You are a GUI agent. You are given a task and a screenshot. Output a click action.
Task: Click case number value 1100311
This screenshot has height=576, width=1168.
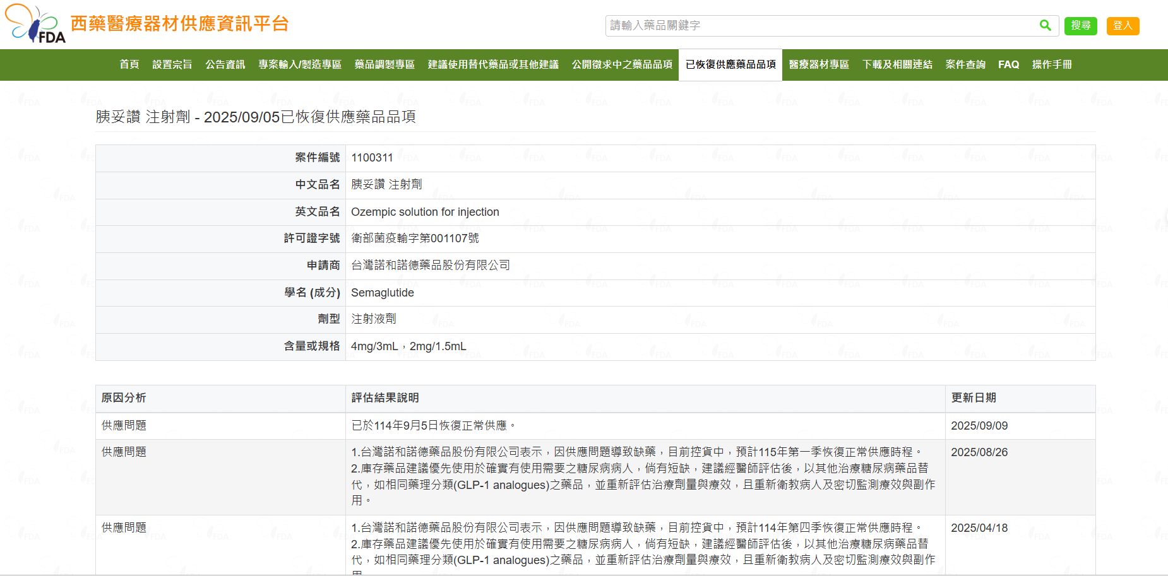(x=372, y=158)
